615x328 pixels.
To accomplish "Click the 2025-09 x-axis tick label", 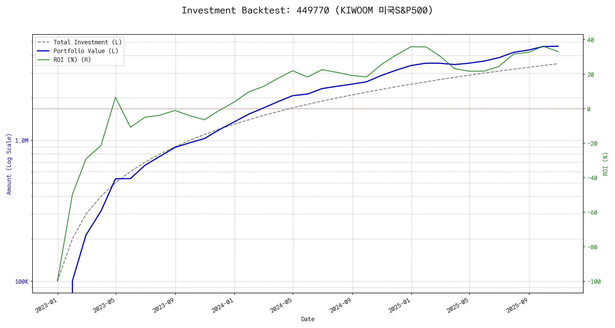I will click(x=517, y=305).
